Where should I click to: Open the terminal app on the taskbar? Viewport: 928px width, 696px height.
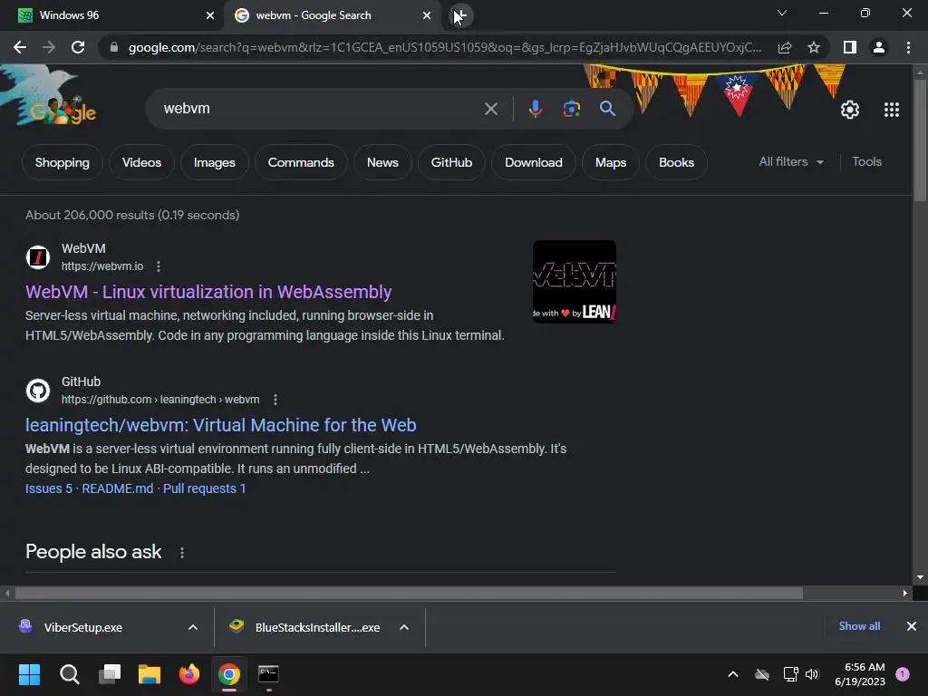coord(268,674)
